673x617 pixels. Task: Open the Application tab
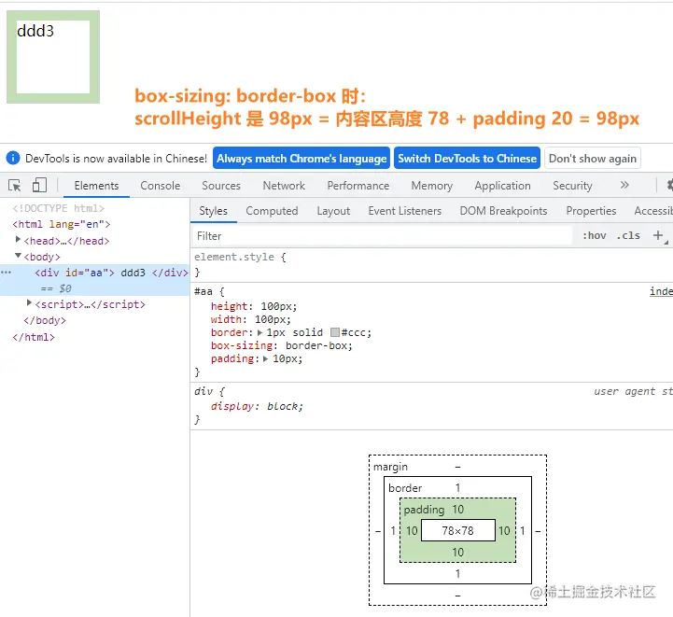[x=502, y=186]
